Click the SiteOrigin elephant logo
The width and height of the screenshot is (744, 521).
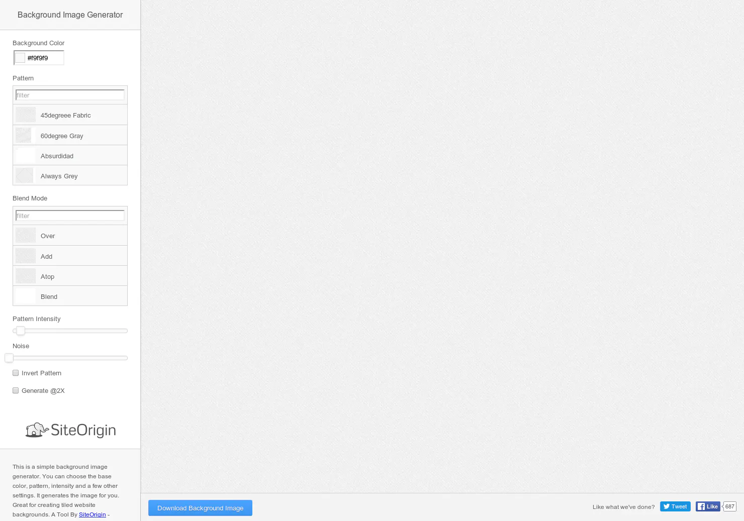70,430
